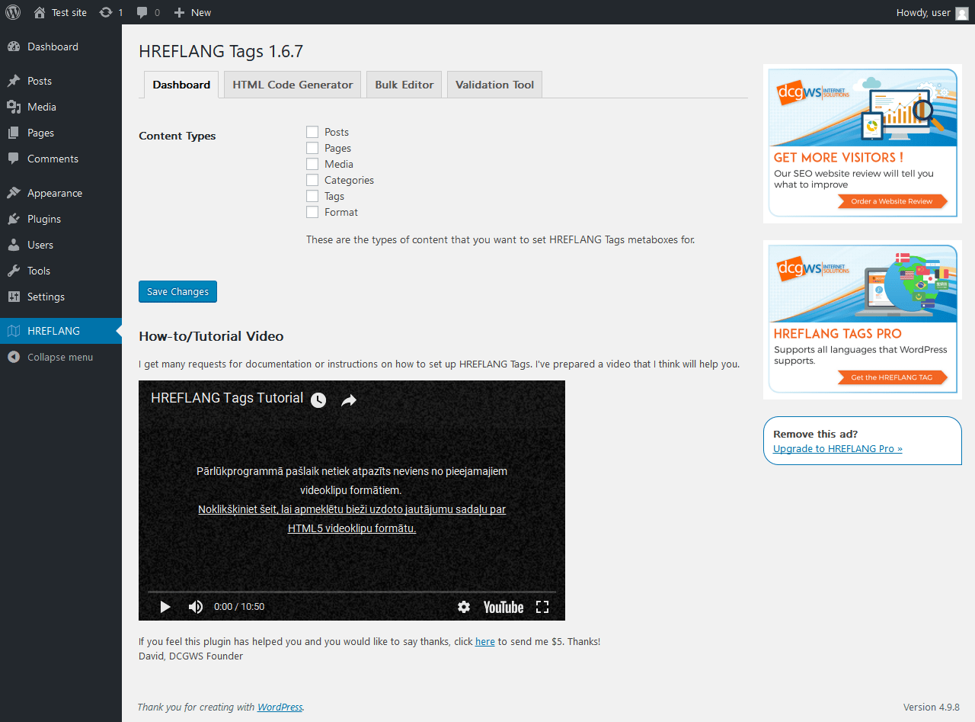Enable the Categories content type checkbox
This screenshot has height=722, width=975.
312,180
